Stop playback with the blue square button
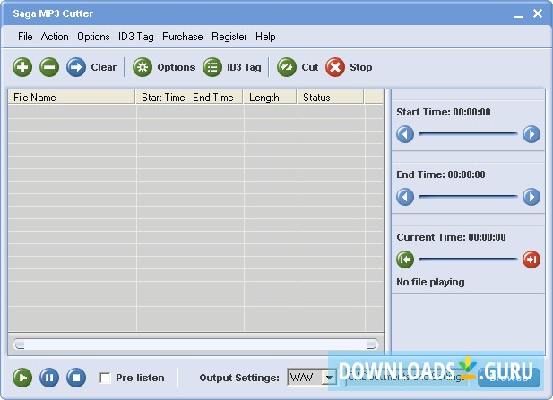The image size is (553, 400). [76, 378]
